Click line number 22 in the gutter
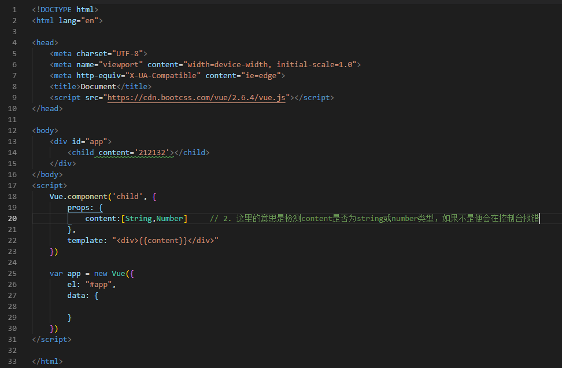 tap(12, 240)
